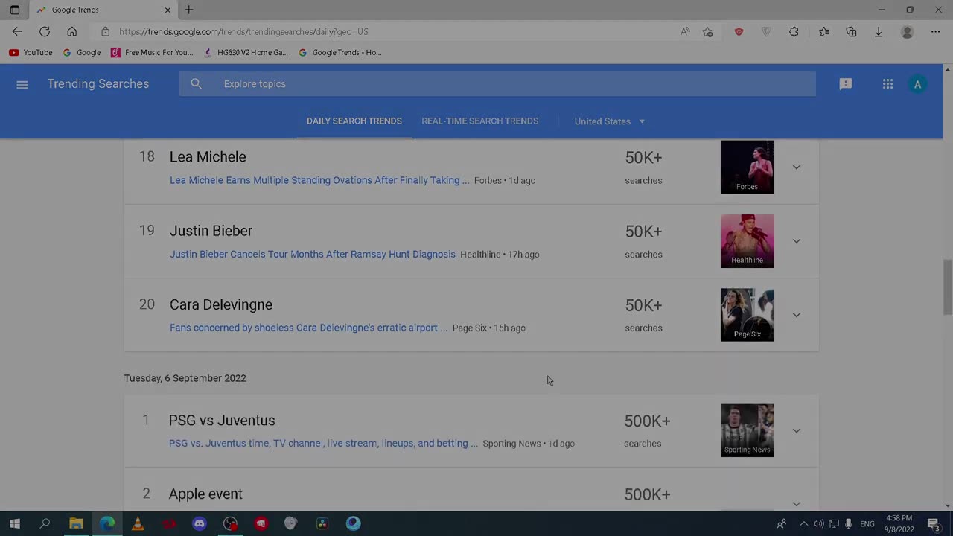Viewport: 953px width, 536px height.
Task: Open the Favorites list
Action: tap(823, 31)
